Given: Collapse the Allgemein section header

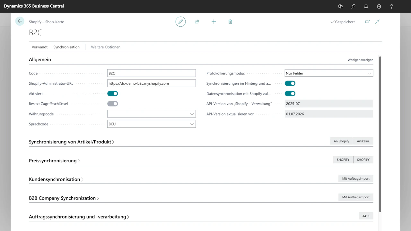Looking at the screenshot, I should [40, 59].
